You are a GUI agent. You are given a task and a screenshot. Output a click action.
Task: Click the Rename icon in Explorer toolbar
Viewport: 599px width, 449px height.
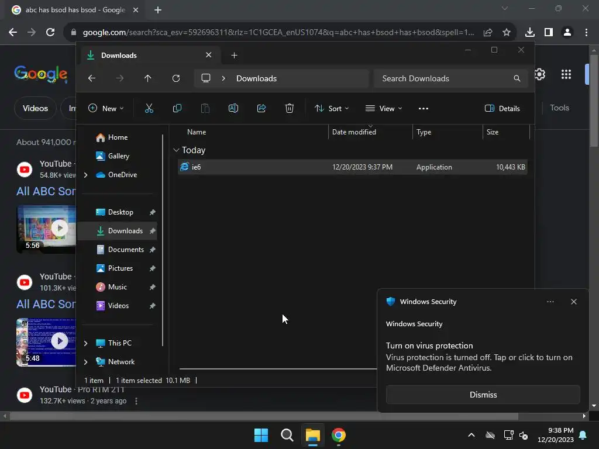(x=233, y=108)
